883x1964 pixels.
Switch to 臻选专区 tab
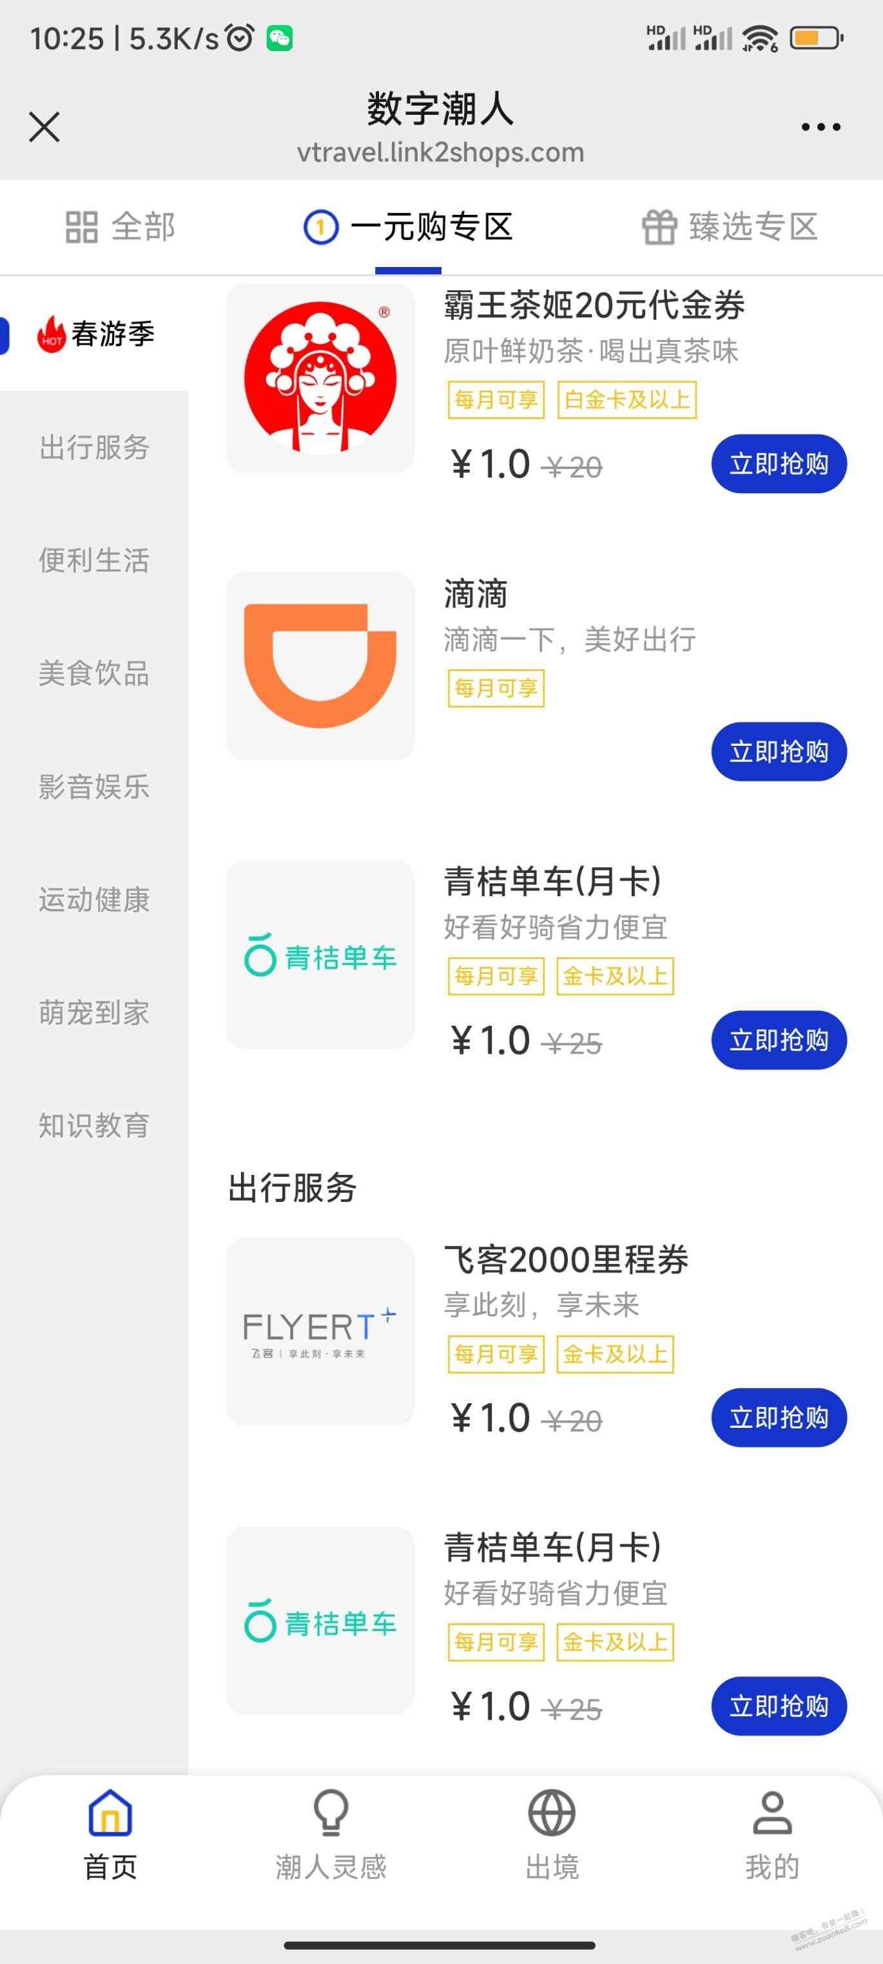point(730,227)
